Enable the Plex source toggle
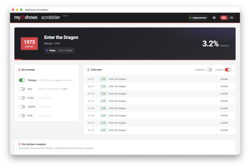 [x=22, y=89]
